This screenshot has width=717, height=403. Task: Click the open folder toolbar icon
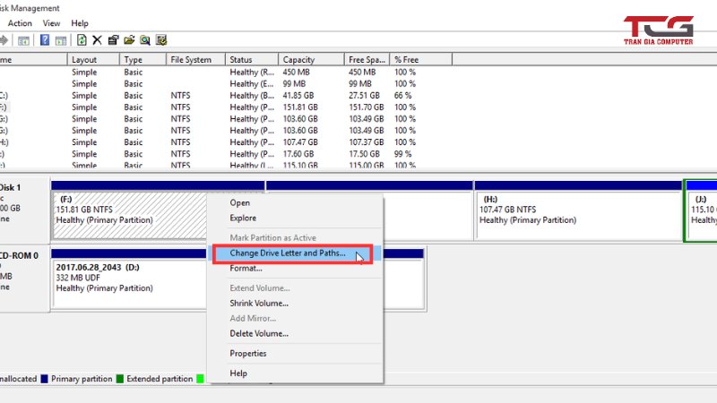(129, 40)
